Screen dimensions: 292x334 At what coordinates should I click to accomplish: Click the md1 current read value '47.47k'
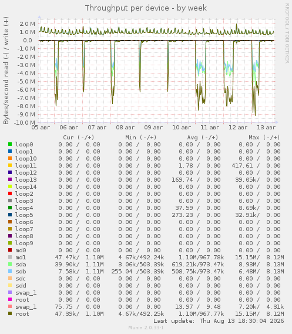coord(66,258)
